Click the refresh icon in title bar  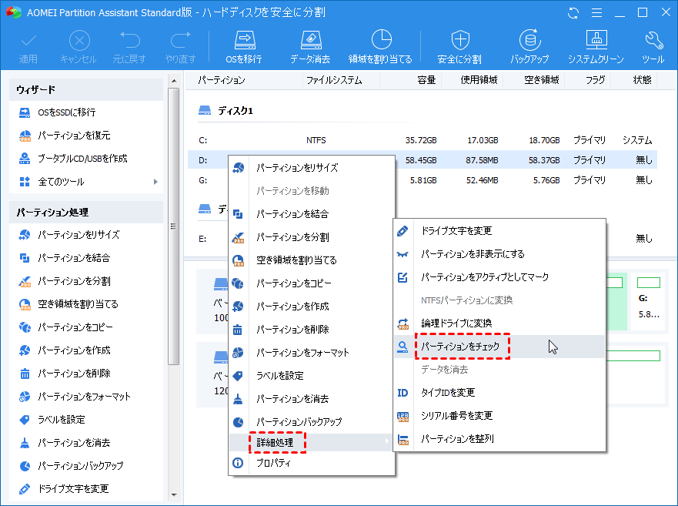pyautogui.click(x=573, y=13)
